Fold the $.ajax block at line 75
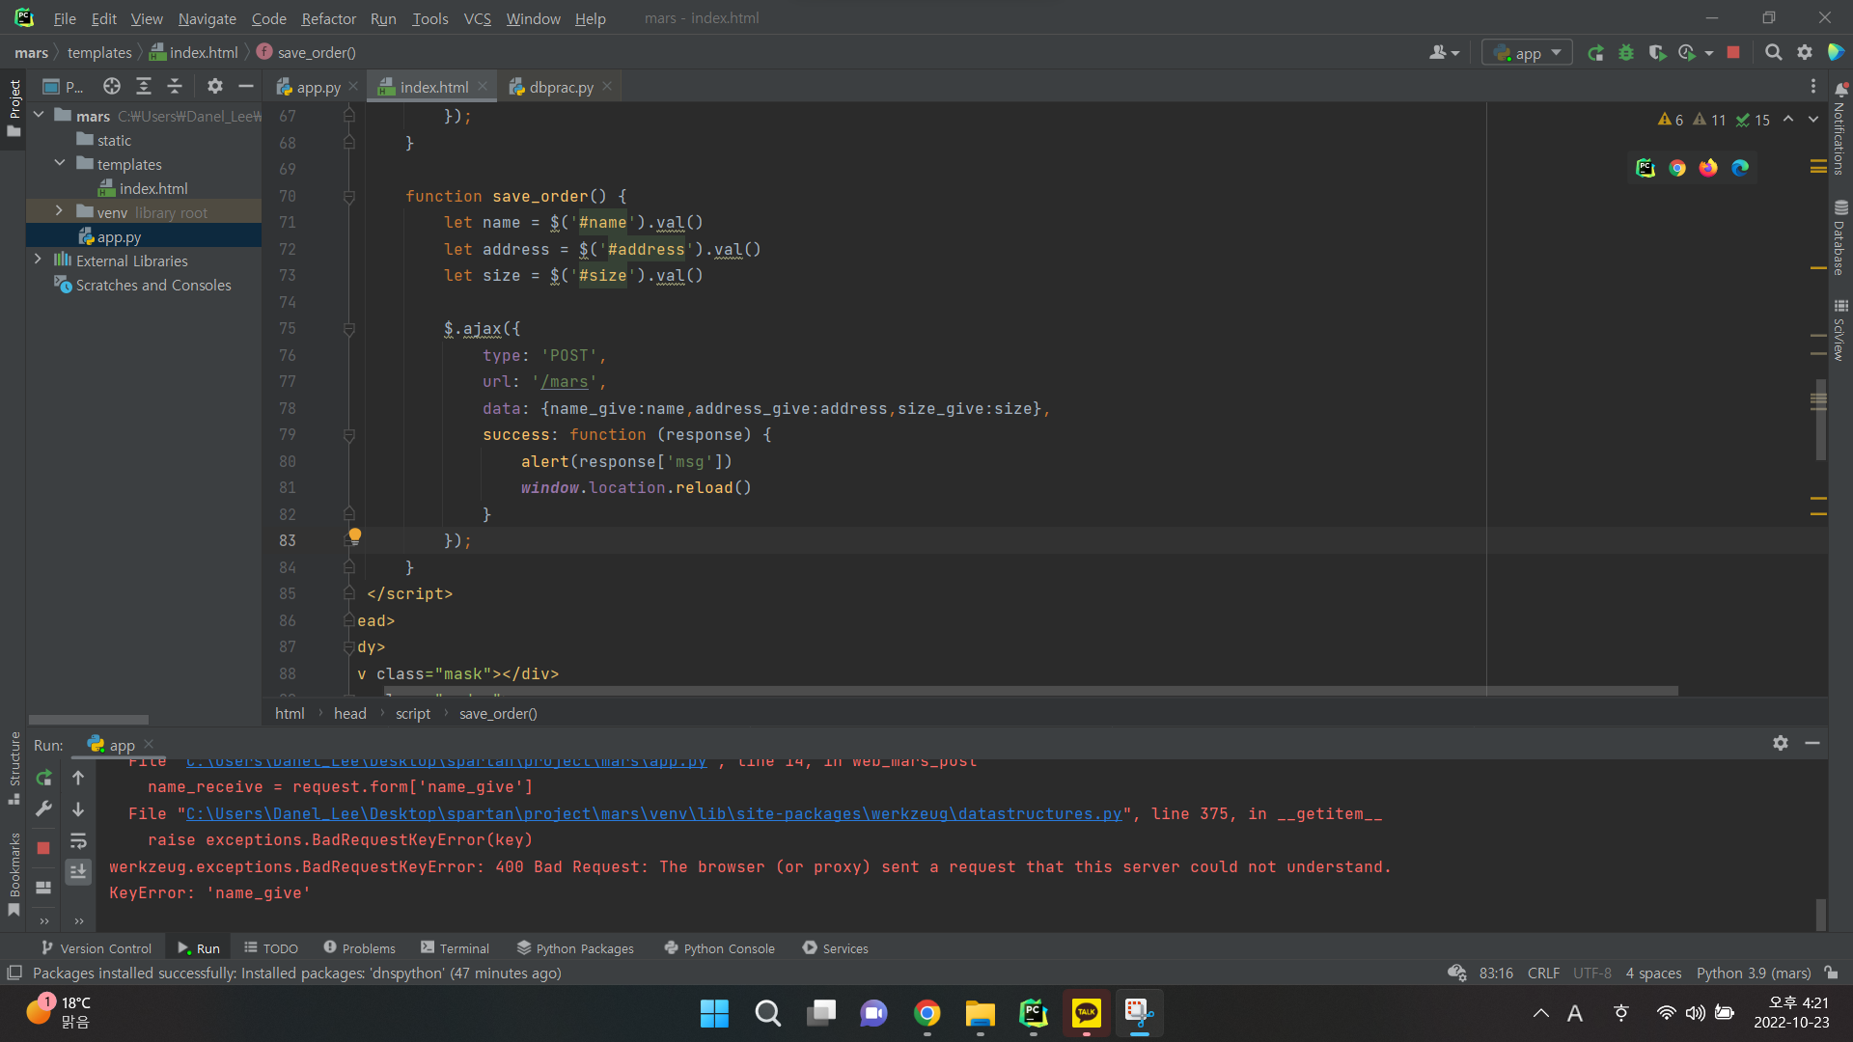This screenshot has height=1042, width=1853. 349,329
